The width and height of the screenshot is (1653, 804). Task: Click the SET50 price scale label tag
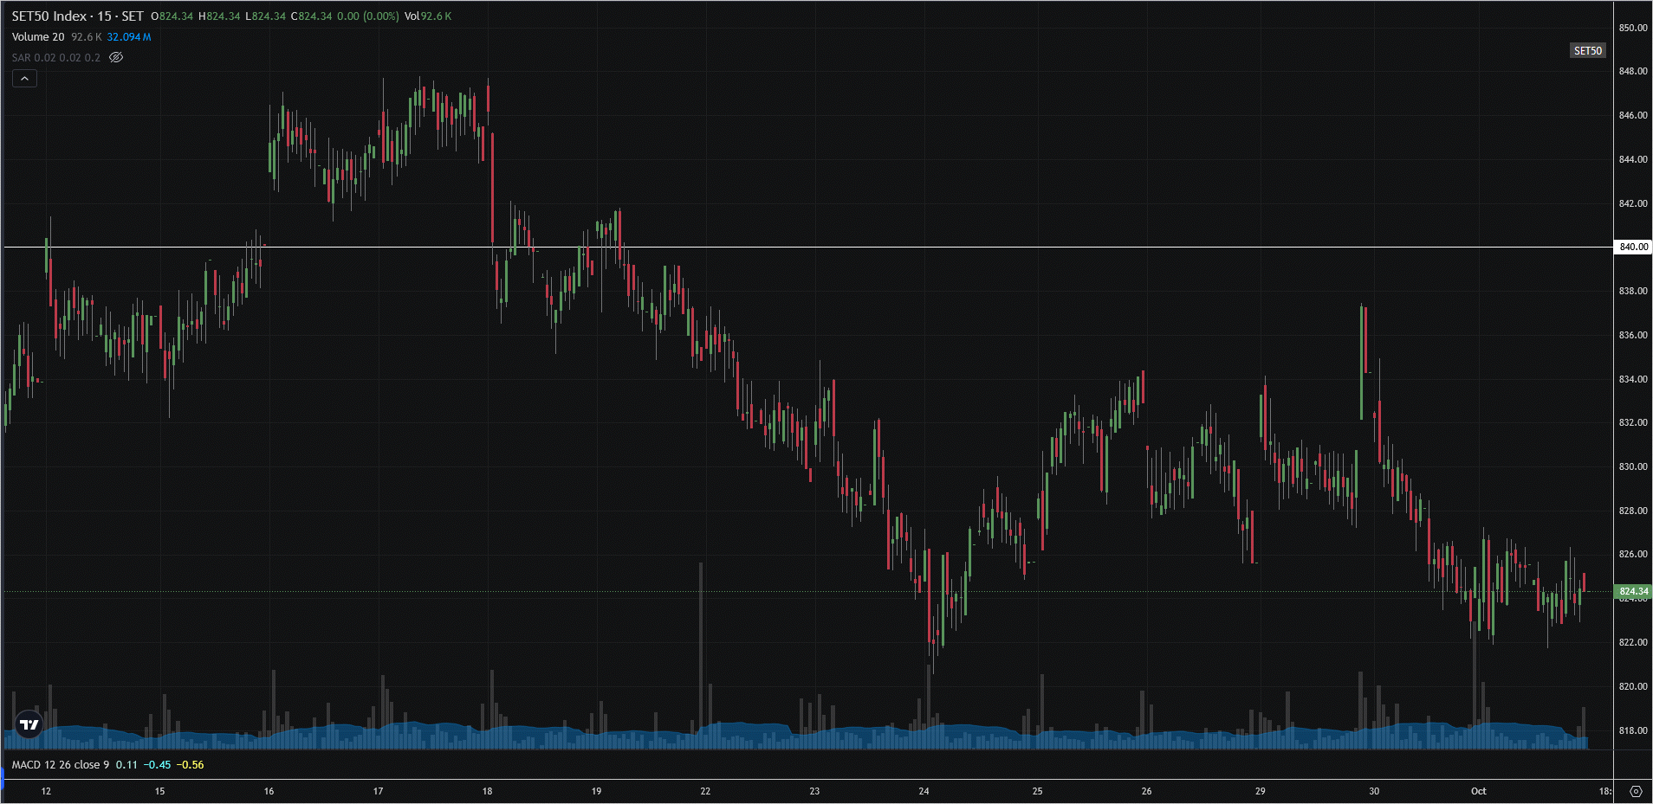click(1587, 51)
